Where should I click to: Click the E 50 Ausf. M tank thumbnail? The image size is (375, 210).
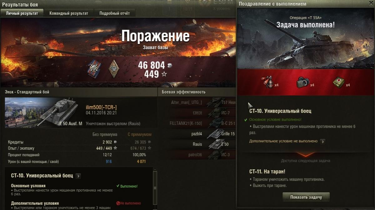click(x=44, y=112)
